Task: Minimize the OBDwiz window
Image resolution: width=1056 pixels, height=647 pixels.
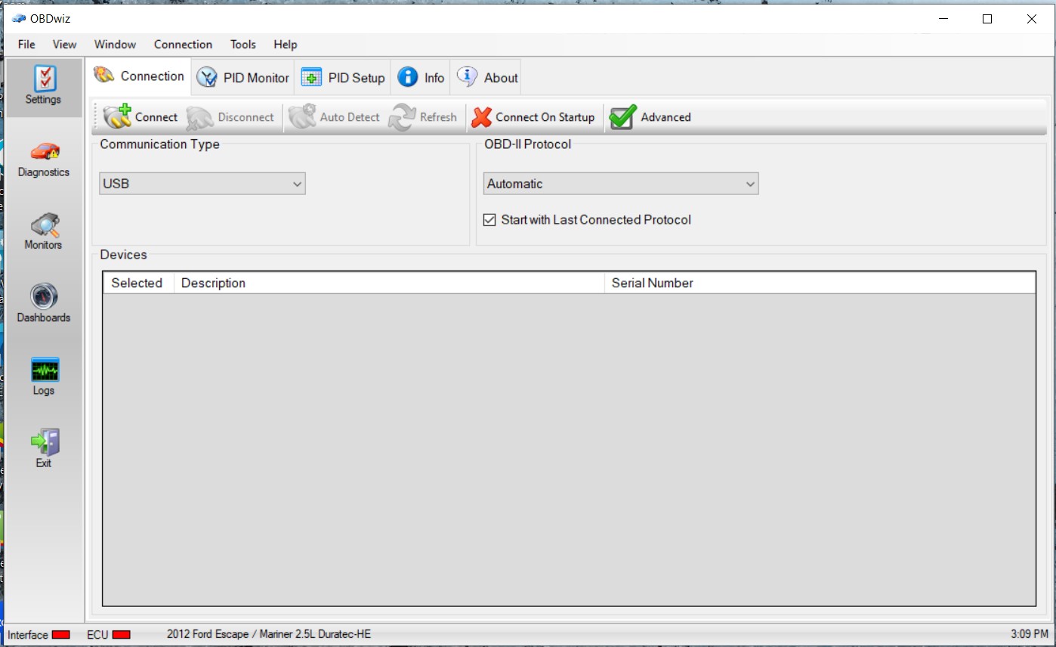Action: point(943,20)
